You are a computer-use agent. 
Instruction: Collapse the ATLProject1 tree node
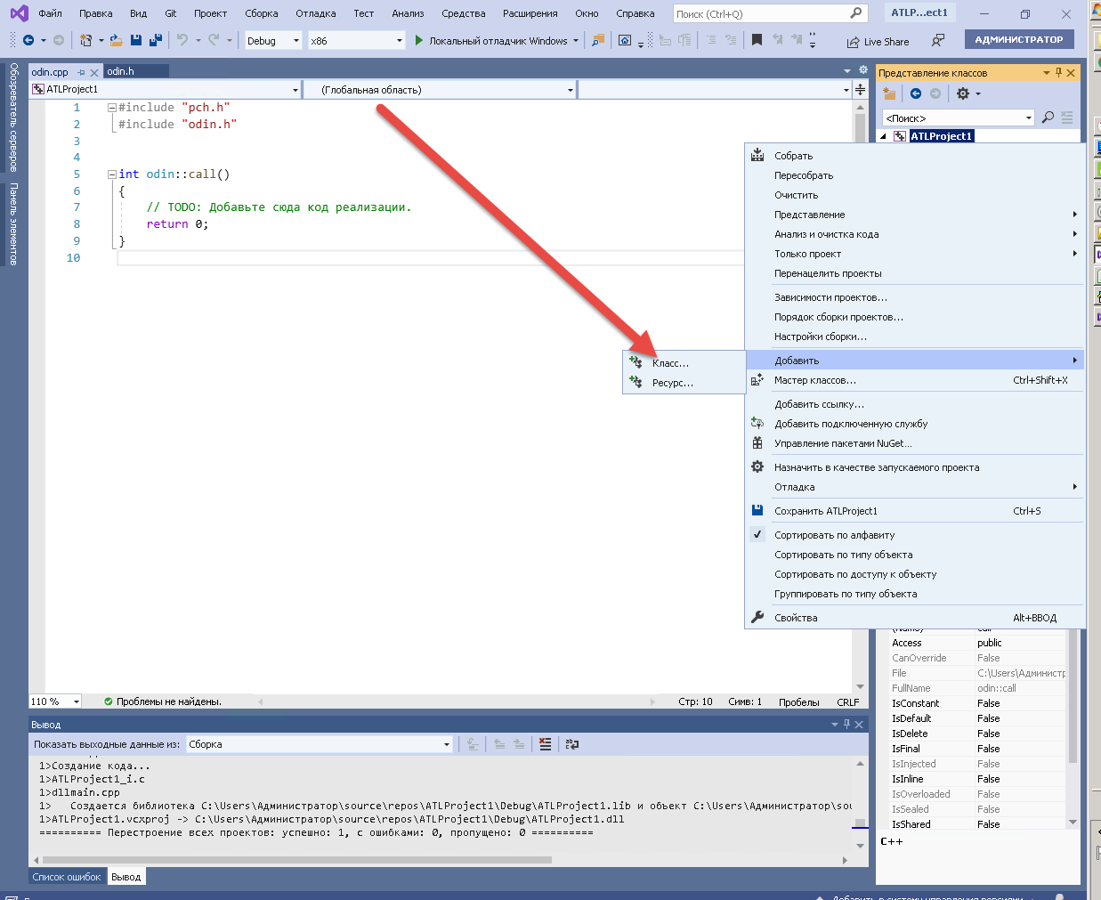pyautogui.click(x=883, y=136)
